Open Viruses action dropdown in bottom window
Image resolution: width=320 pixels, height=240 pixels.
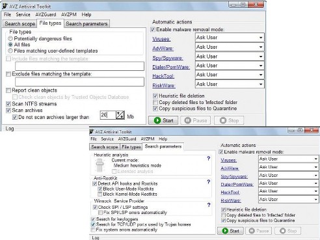[x=289, y=159]
